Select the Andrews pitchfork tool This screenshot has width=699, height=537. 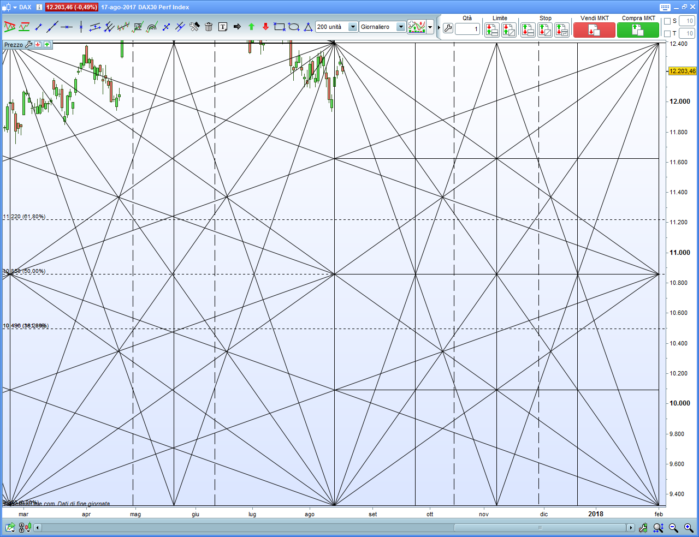[109, 27]
